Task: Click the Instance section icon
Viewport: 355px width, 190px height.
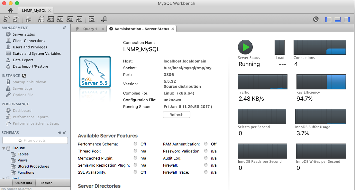Action: point(24,76)
